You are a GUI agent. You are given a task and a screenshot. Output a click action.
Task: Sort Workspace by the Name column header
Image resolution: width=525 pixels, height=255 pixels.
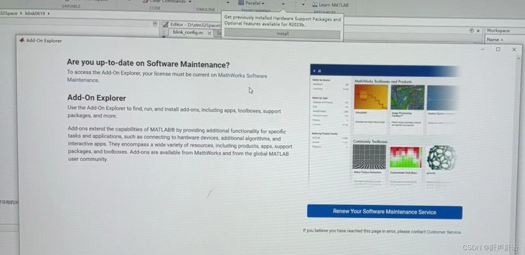495,39
